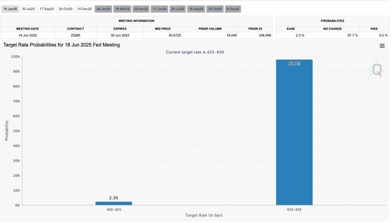Image resolution: width=392 pixels, height=223 pixels.
Task: Click the 95.6725 mid price value
Action: pos(163,35)
